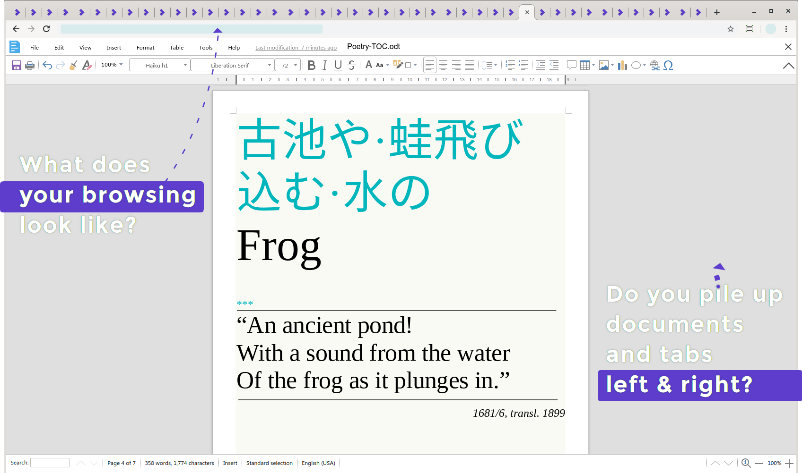Viewport: 802px width, 473px height.
Task: Apply the highlighting color marker
Action: (398, 65)
